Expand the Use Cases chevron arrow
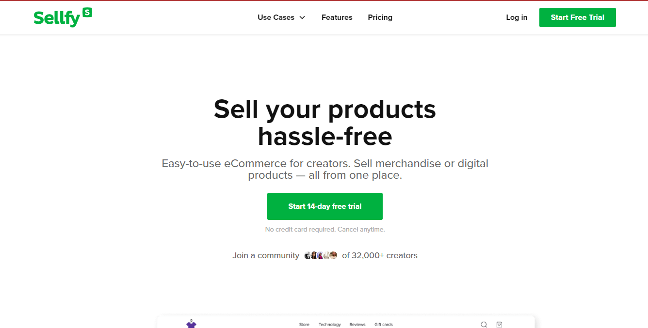 302,17
